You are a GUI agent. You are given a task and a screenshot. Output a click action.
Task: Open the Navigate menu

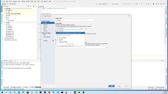pos(15,1)
